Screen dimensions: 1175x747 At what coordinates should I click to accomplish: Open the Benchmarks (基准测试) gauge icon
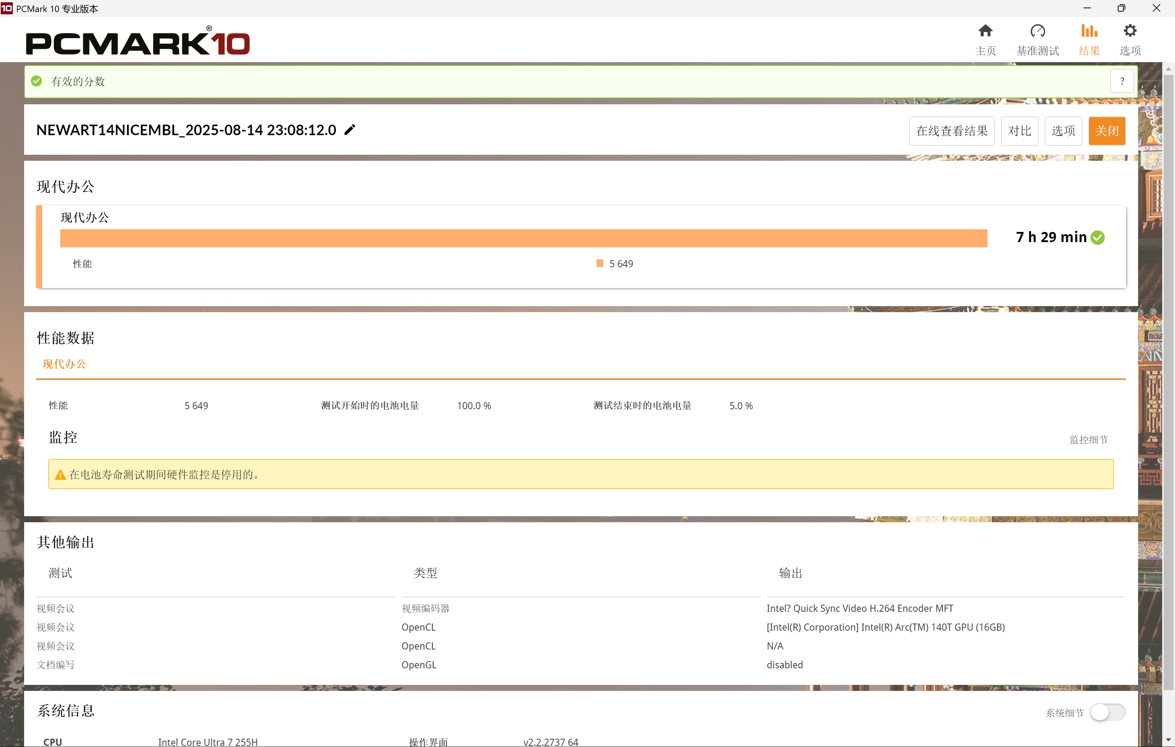pos(1038,31)
